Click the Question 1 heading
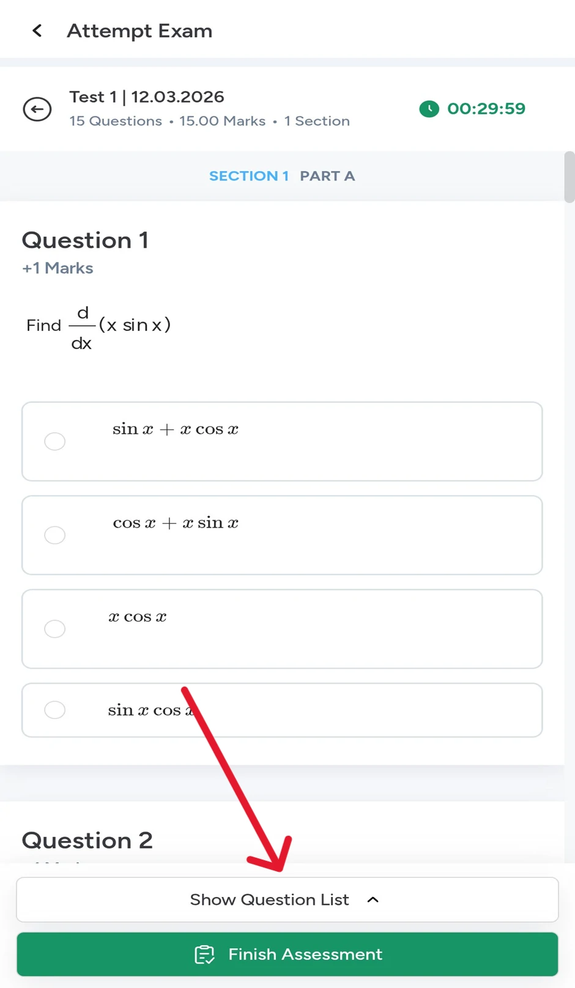Image resolution: width=575 pixels, height=988 pixels. [85, 240]
